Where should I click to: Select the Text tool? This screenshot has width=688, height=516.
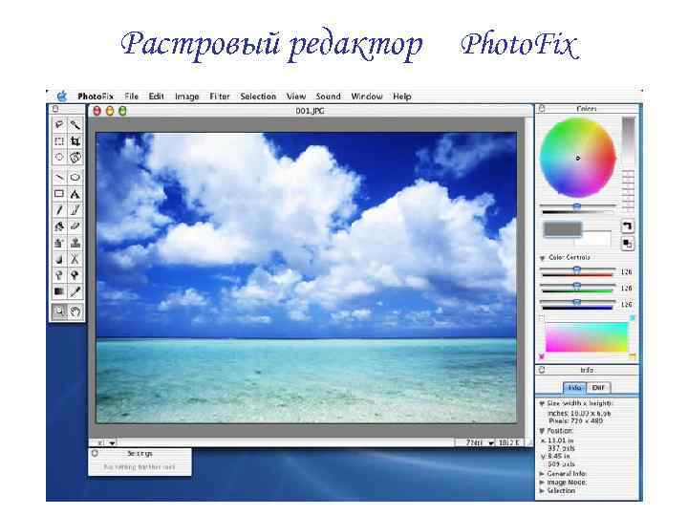[75, 193]
